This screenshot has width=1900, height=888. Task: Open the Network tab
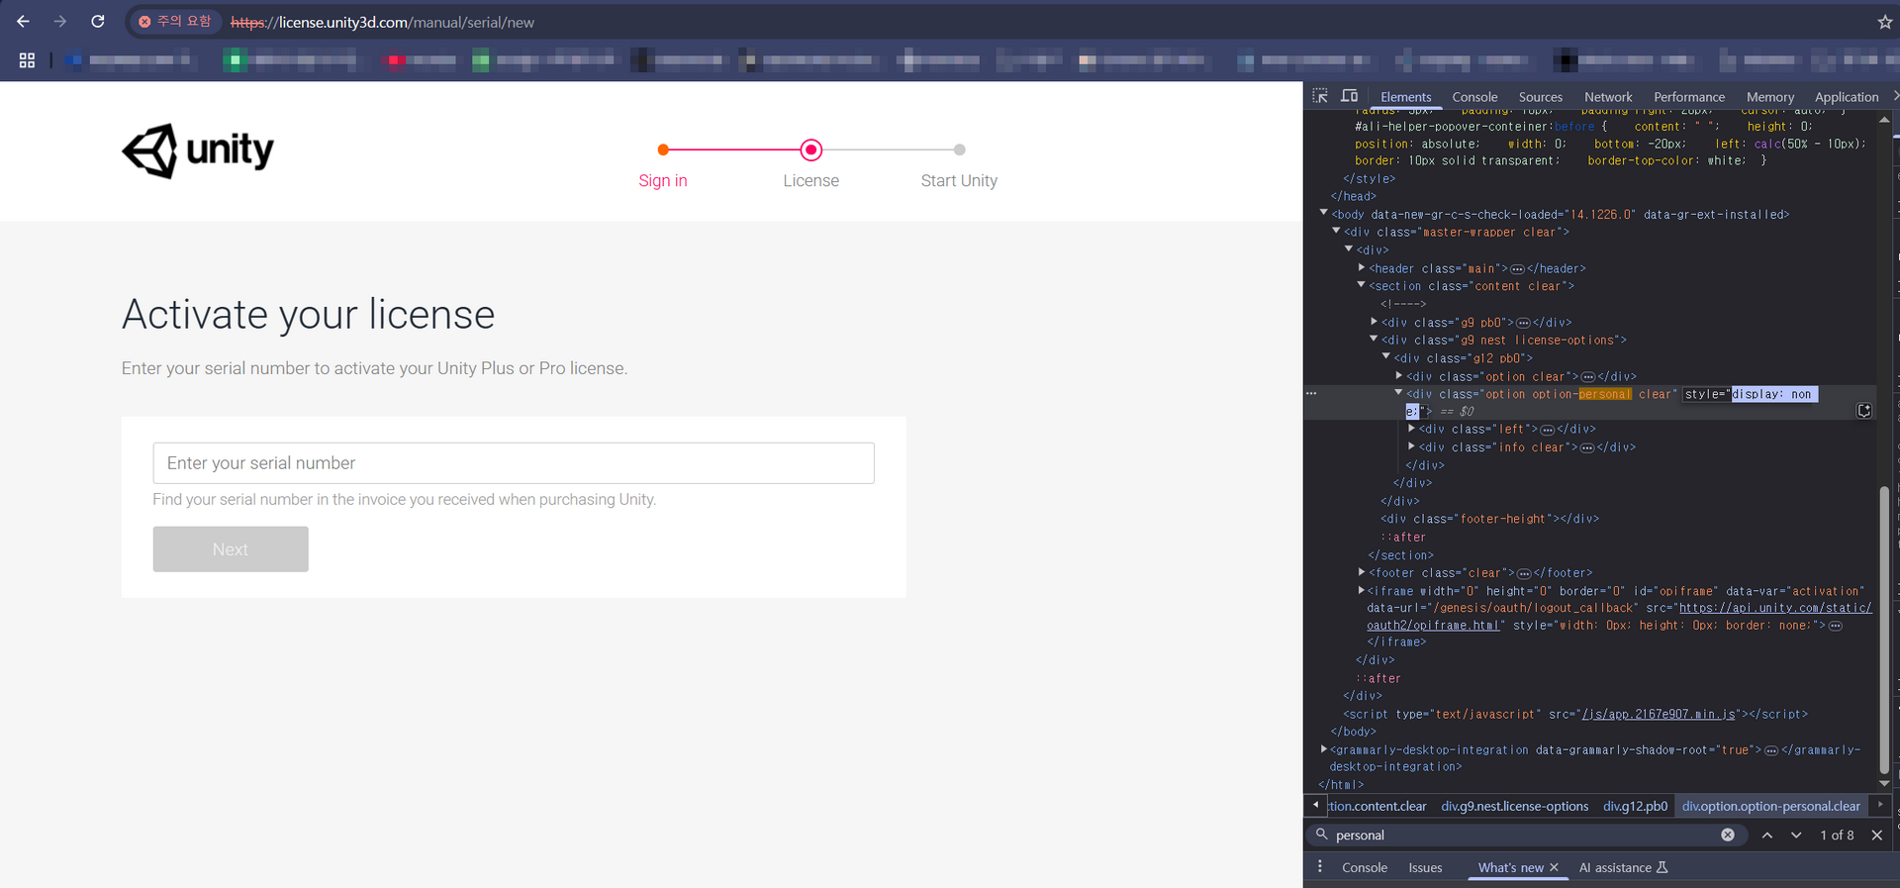point(1608,97)
